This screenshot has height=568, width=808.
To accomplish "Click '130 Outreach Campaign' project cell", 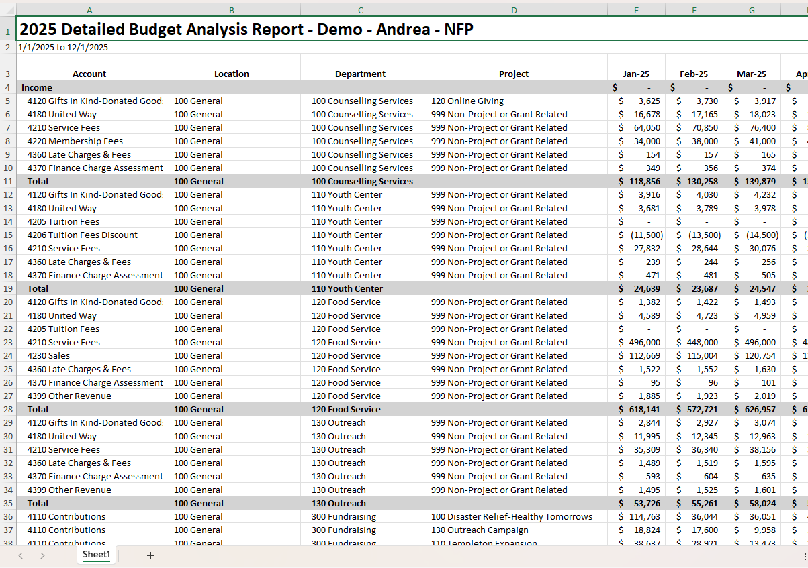I will click(514, 530).
